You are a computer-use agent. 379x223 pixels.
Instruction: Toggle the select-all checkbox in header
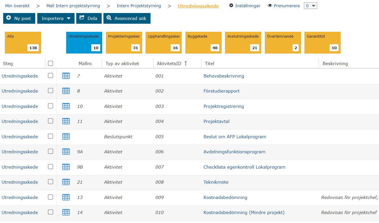click(51, 63)
